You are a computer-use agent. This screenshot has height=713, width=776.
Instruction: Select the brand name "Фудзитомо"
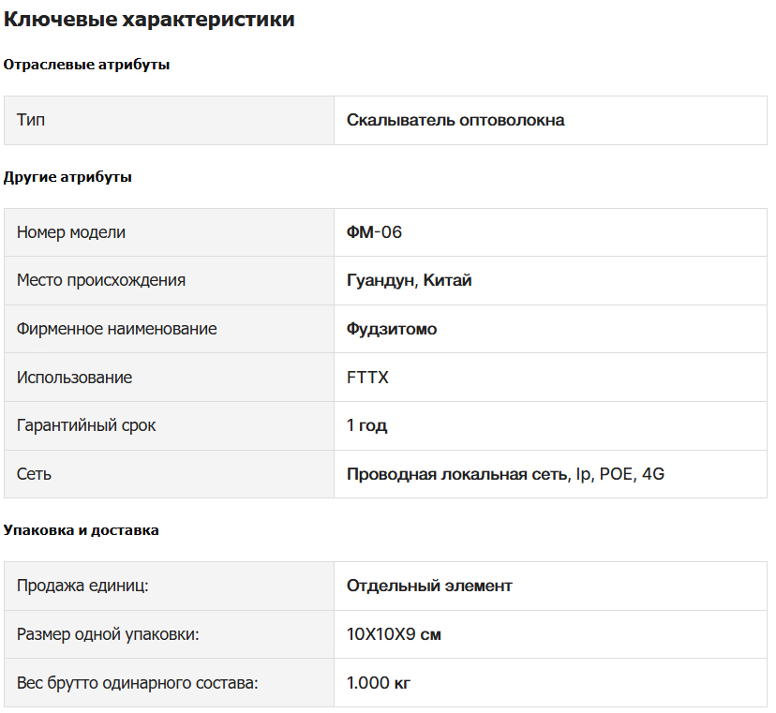pyautogui.click(x=392, y=329)
